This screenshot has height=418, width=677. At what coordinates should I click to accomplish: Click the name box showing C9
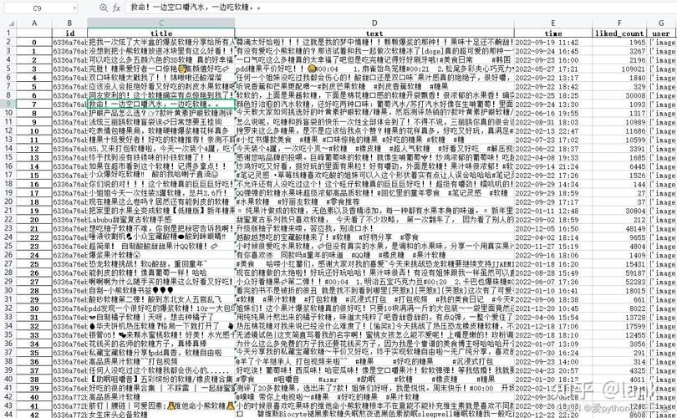pyautogui.click(x=37, y=8)
